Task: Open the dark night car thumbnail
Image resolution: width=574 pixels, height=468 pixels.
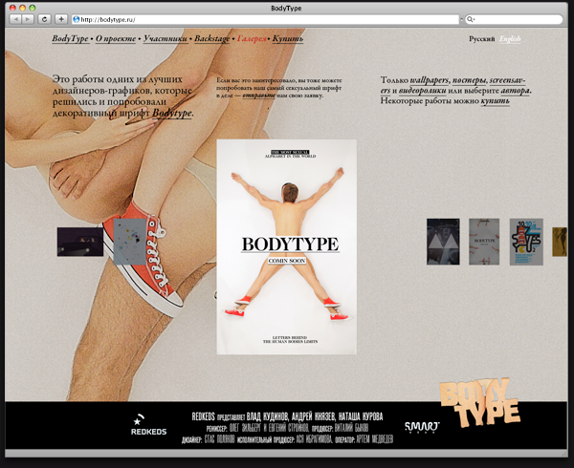Action: (x=80, y=242)
